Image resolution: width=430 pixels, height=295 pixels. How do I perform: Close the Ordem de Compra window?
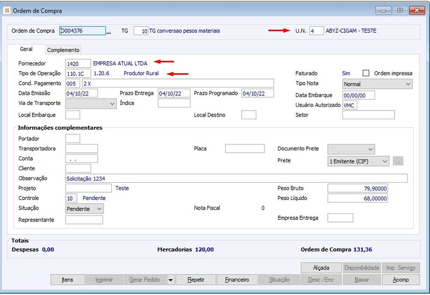(x=417, y=10)
